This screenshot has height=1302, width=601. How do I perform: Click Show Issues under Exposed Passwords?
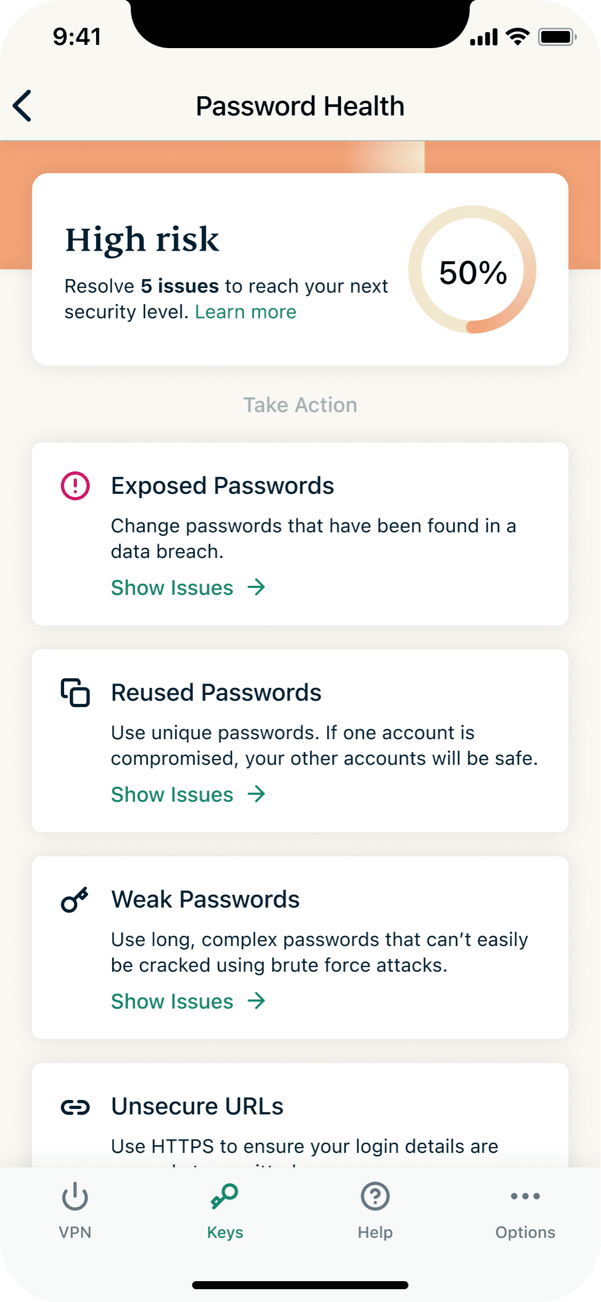[x=171, y=588]
